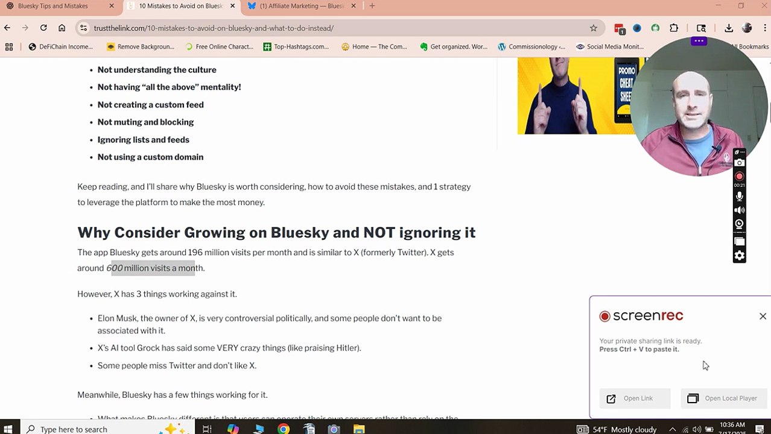Open a new browser tab
The image size is (771, 434).
pyautogui.click(x=372, y=6)
